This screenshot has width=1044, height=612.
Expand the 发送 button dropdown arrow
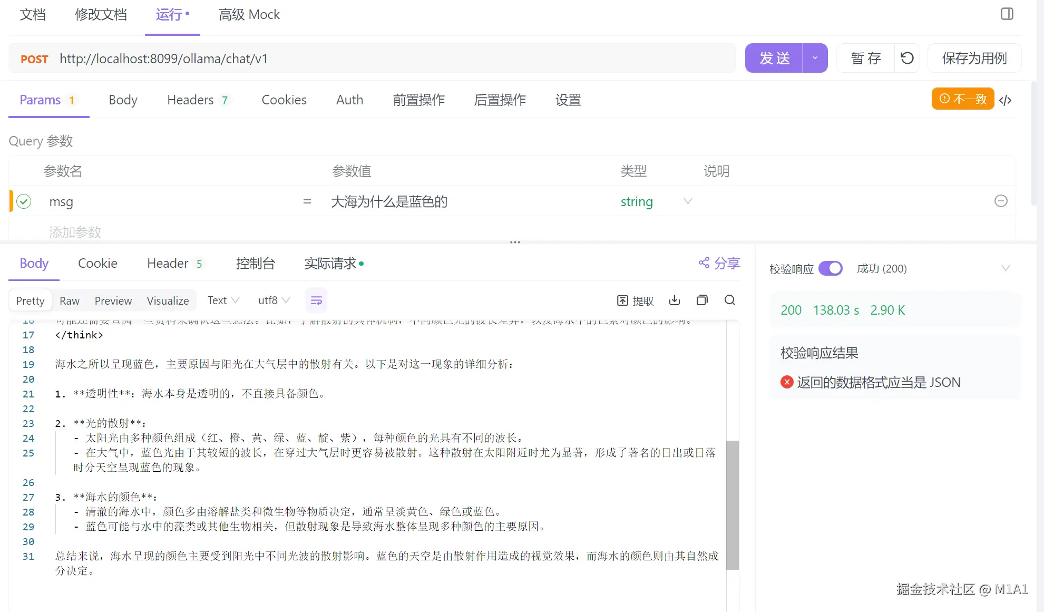[815, 58]
